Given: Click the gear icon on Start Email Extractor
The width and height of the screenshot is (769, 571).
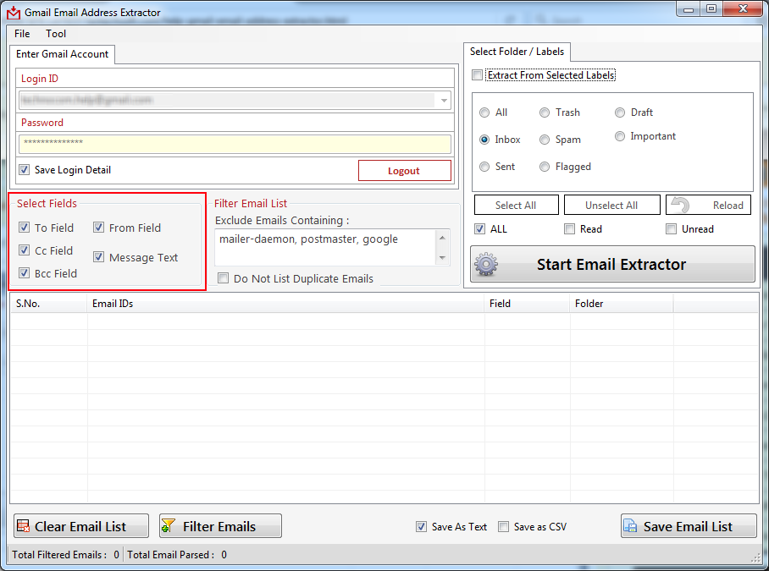Looking at the screenshot, I should (486, 265).
